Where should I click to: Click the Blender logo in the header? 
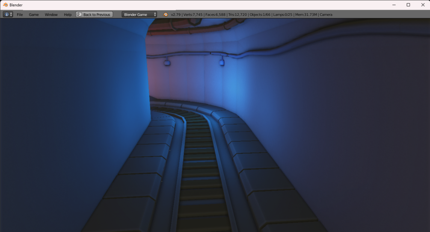coord(165,15)
